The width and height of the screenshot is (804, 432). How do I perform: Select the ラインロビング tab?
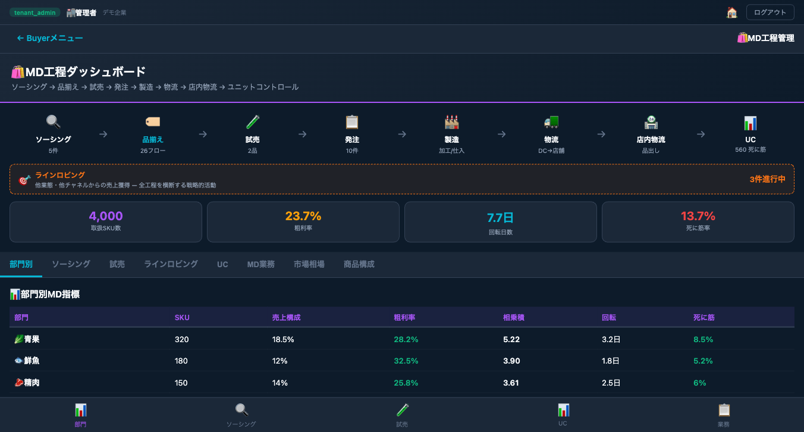(170, 264)
